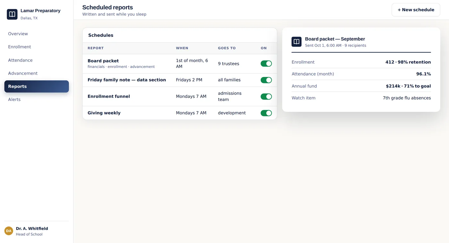The height and width of the screenshot is (243, 449).
Task: Click the GOES TO column header
Action: pyautogui.click(x=227, y=48)
